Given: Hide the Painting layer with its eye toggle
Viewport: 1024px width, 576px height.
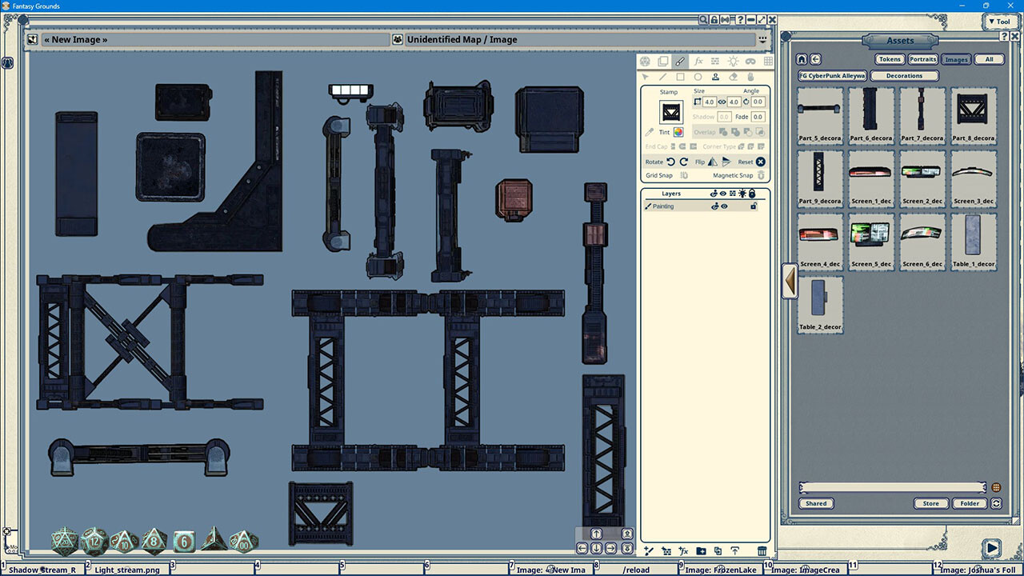Looking at the screenshot, I should coord(723,206).
